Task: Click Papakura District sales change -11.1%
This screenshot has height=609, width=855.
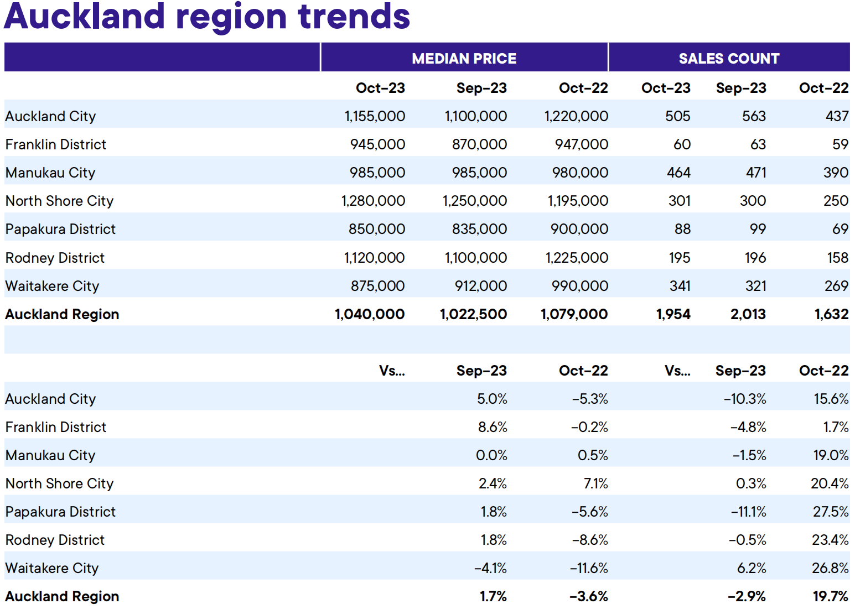Action: coord(748,512)
